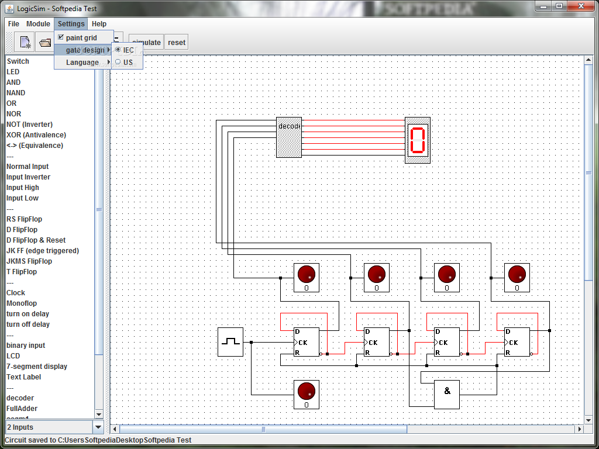The image size is (599, 449).
Task: Select the 7-segment display showing 0
Action: 418,140
